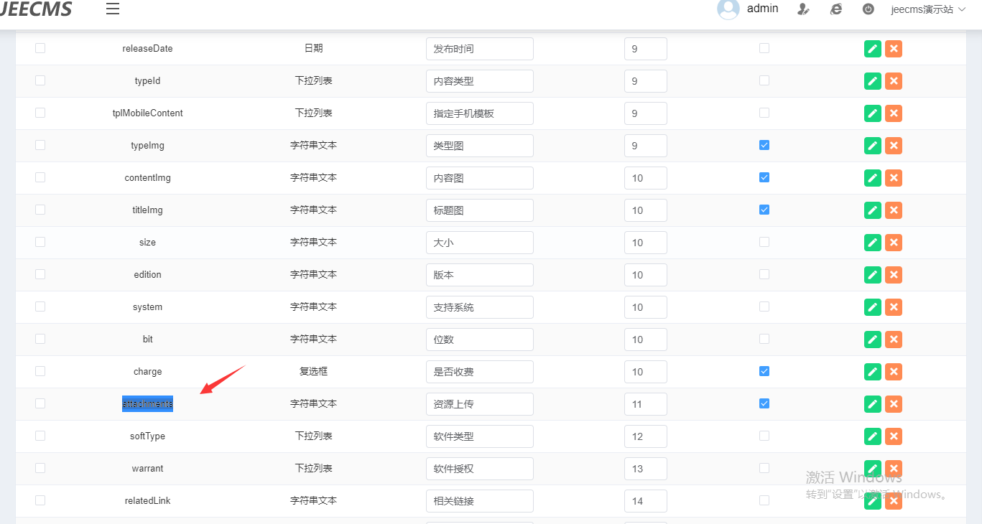Viewport: 982px width, 524px height.
Task: Edit the warrant field row
Action: pyautogui.click(x=873, y=469)
